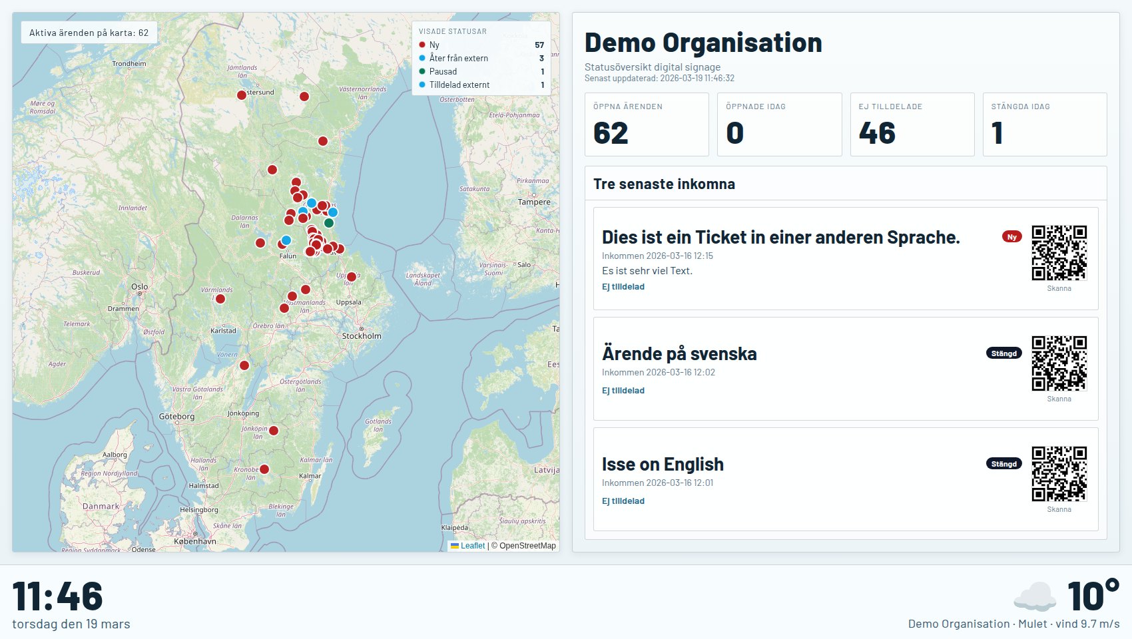
Task: Click the red marker in Jönköpings län
Action: [274, 431]
